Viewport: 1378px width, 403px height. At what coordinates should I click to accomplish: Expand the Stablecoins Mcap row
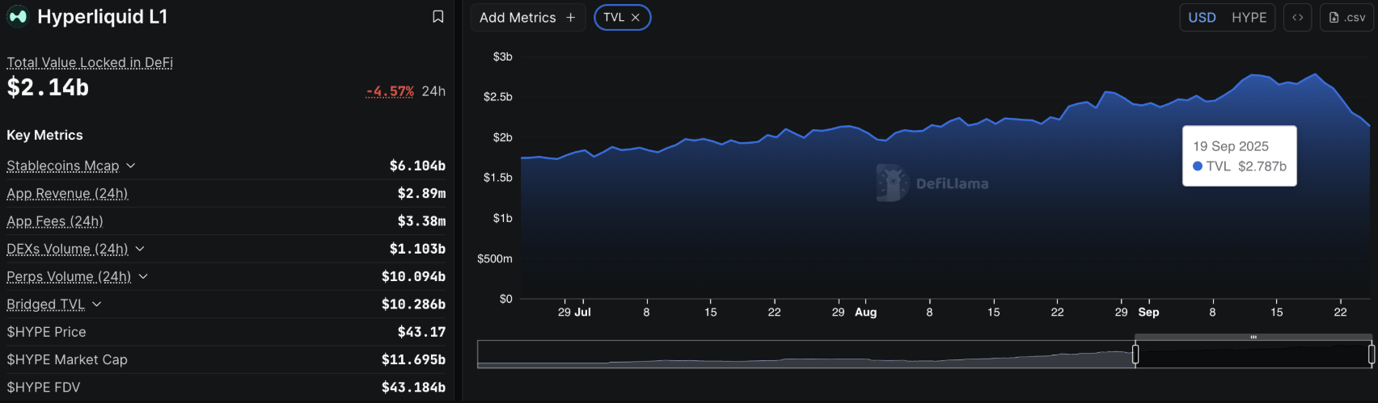(x=131, y=166)
